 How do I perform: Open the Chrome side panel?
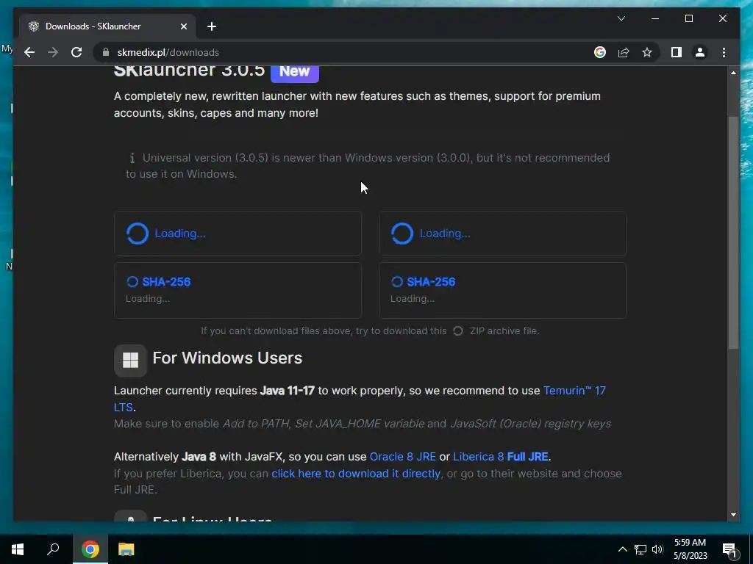point(677,52)
